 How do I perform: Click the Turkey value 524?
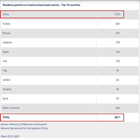pos(118,24)
